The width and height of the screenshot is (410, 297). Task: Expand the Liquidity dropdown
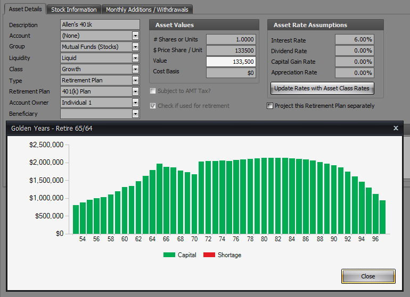[135, 58]
